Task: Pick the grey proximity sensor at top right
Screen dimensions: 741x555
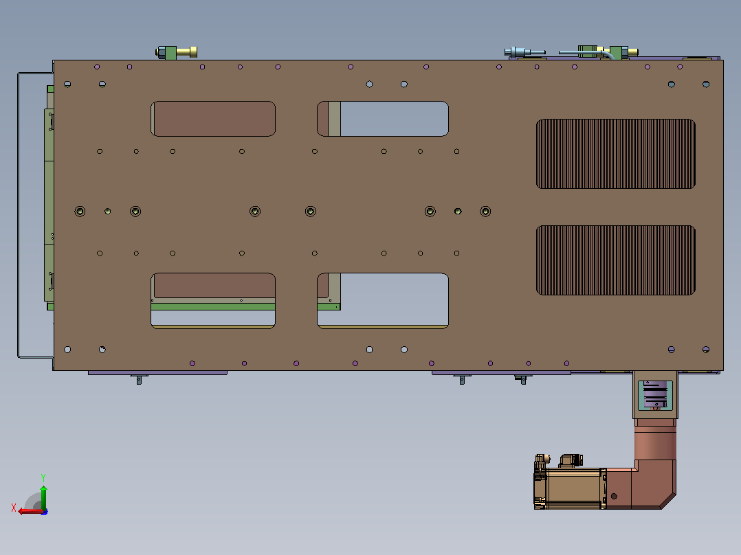Action: tap(524, 52)
